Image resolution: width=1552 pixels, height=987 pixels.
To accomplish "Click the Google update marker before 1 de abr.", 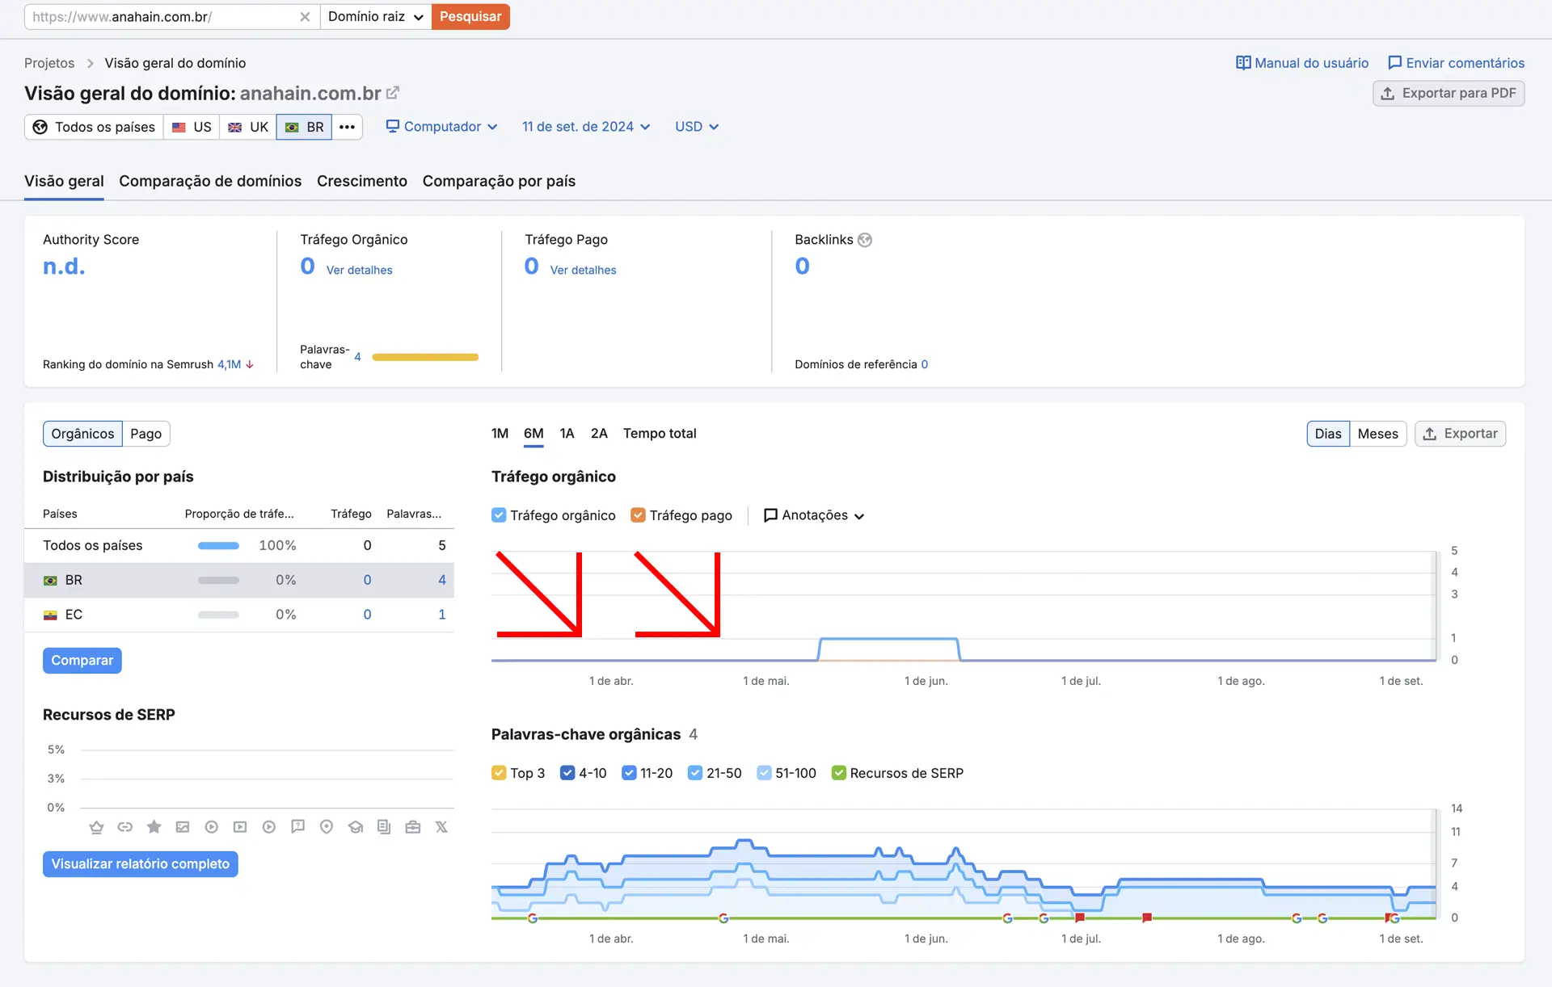I will click(x=533, y=918).
